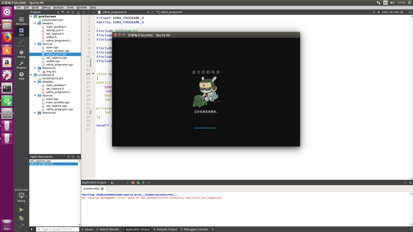The height and width of the screenshot is (232, 413).
Task: Close the Open Documents panel
Action: 78,157
